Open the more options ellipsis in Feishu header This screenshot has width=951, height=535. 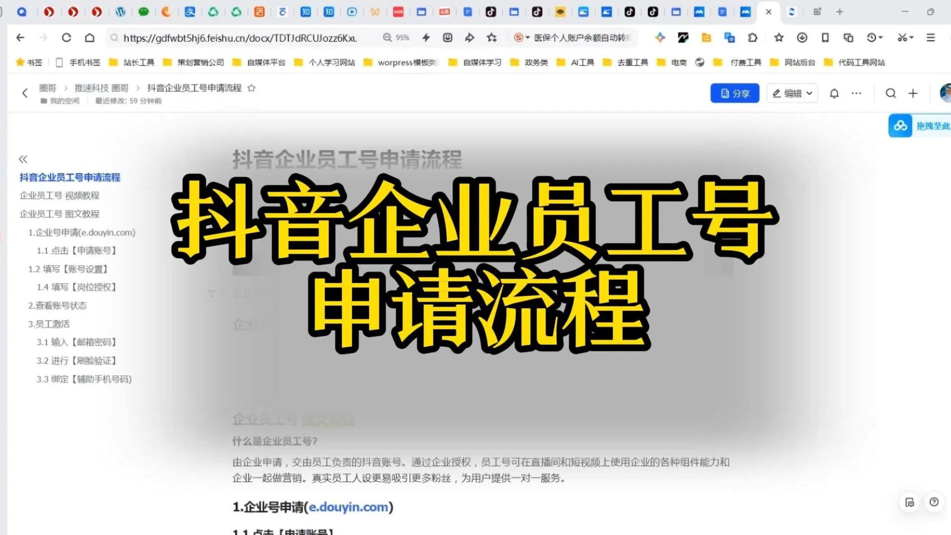click(856, 93)
